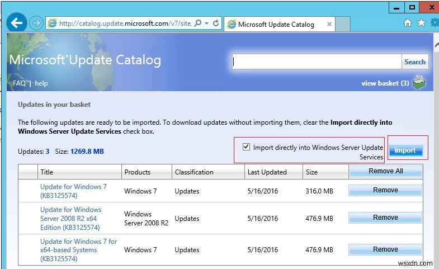The height and width of the screenshot is (269, 439).
Task: Open Update for Windows 7 (KB3125574) link
Action: tap(73, 191)
